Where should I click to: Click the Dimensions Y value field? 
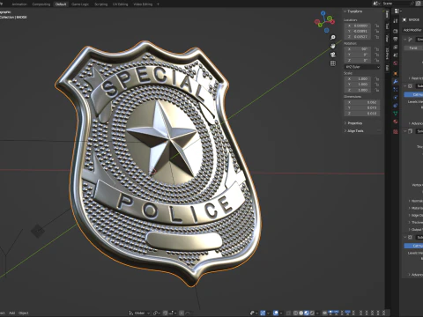[x=362, y=107]
